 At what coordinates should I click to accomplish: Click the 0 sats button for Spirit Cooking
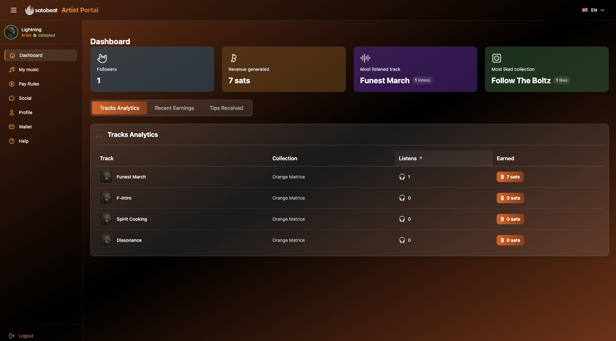pyautogui.click(x=510, y=219)
